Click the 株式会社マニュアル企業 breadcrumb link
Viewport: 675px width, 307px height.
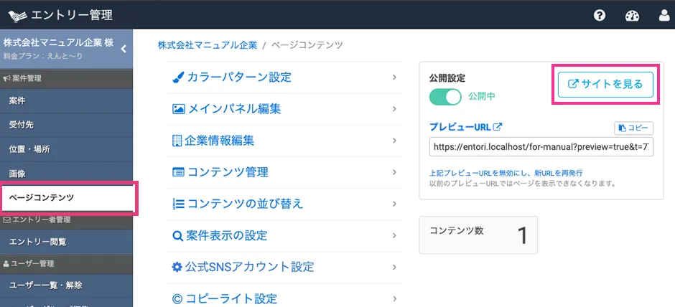point(208,45)
